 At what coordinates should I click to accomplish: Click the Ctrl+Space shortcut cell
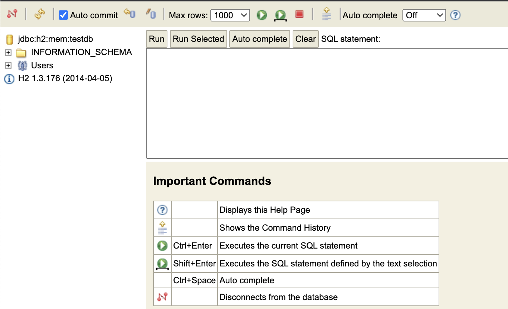(194, 280)
